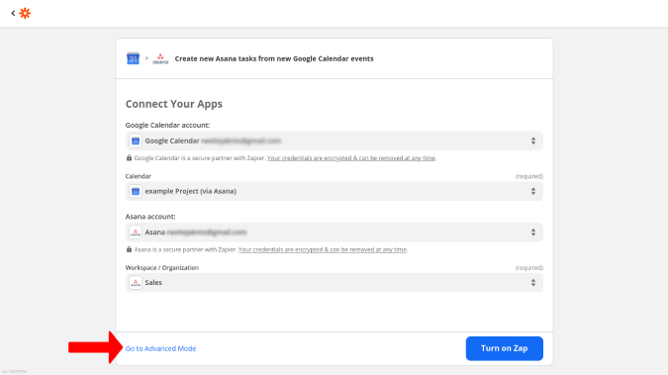Click the Google Calendar icon in header
Image resolution: width=668 pixels, height=375 pixels.
133,58
